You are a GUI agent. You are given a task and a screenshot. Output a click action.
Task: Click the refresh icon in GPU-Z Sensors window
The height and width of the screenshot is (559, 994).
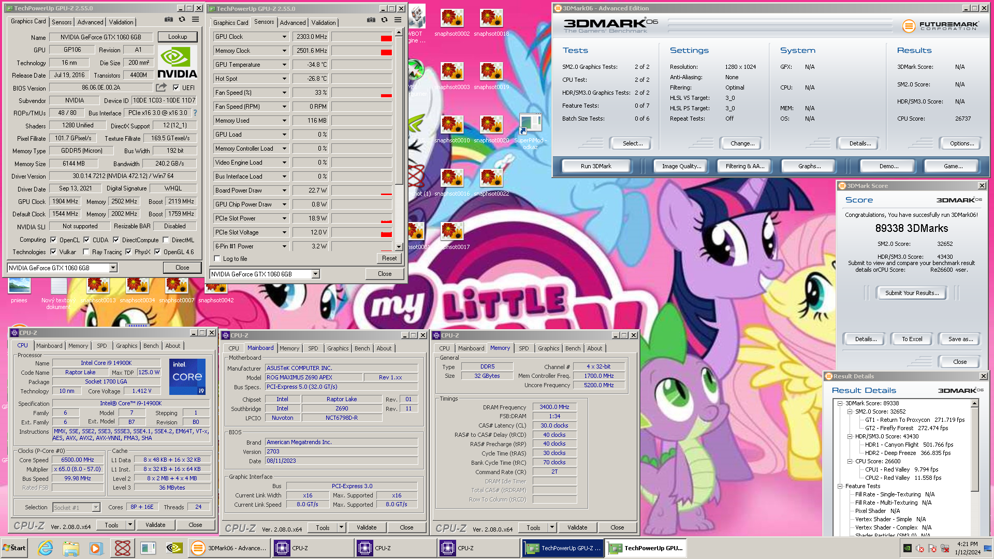(x=385, y=20)
